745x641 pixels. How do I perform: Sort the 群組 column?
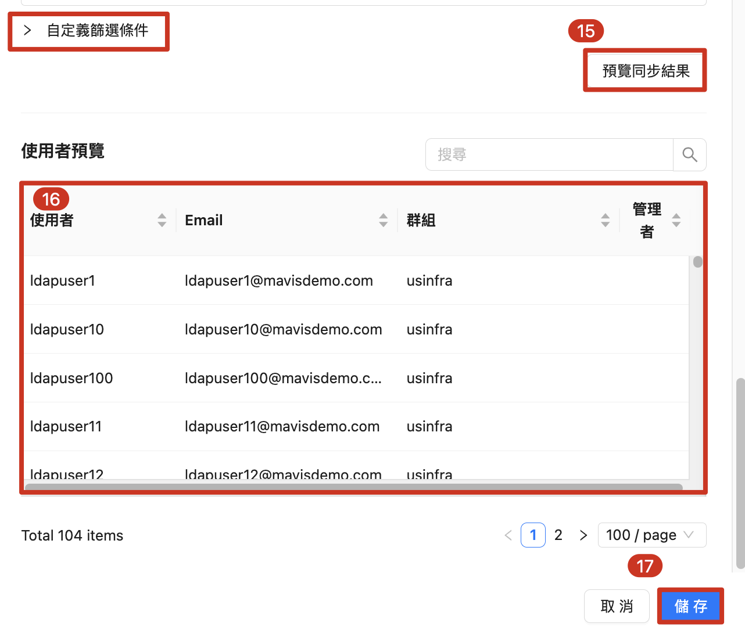coord(606,220)
